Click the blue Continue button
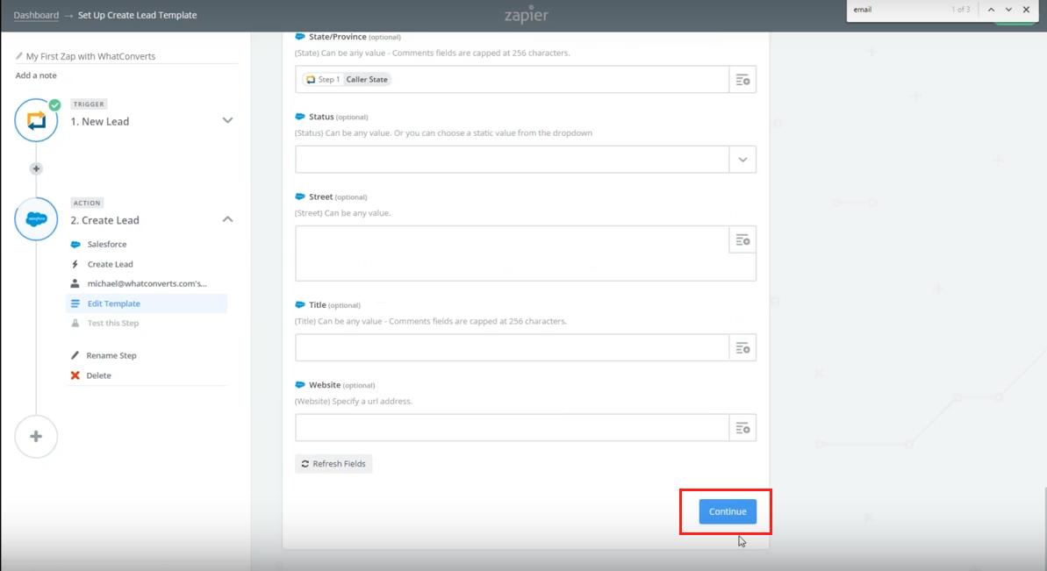The height and width of the screenshot is (571, 1047). tap(728, 511)
